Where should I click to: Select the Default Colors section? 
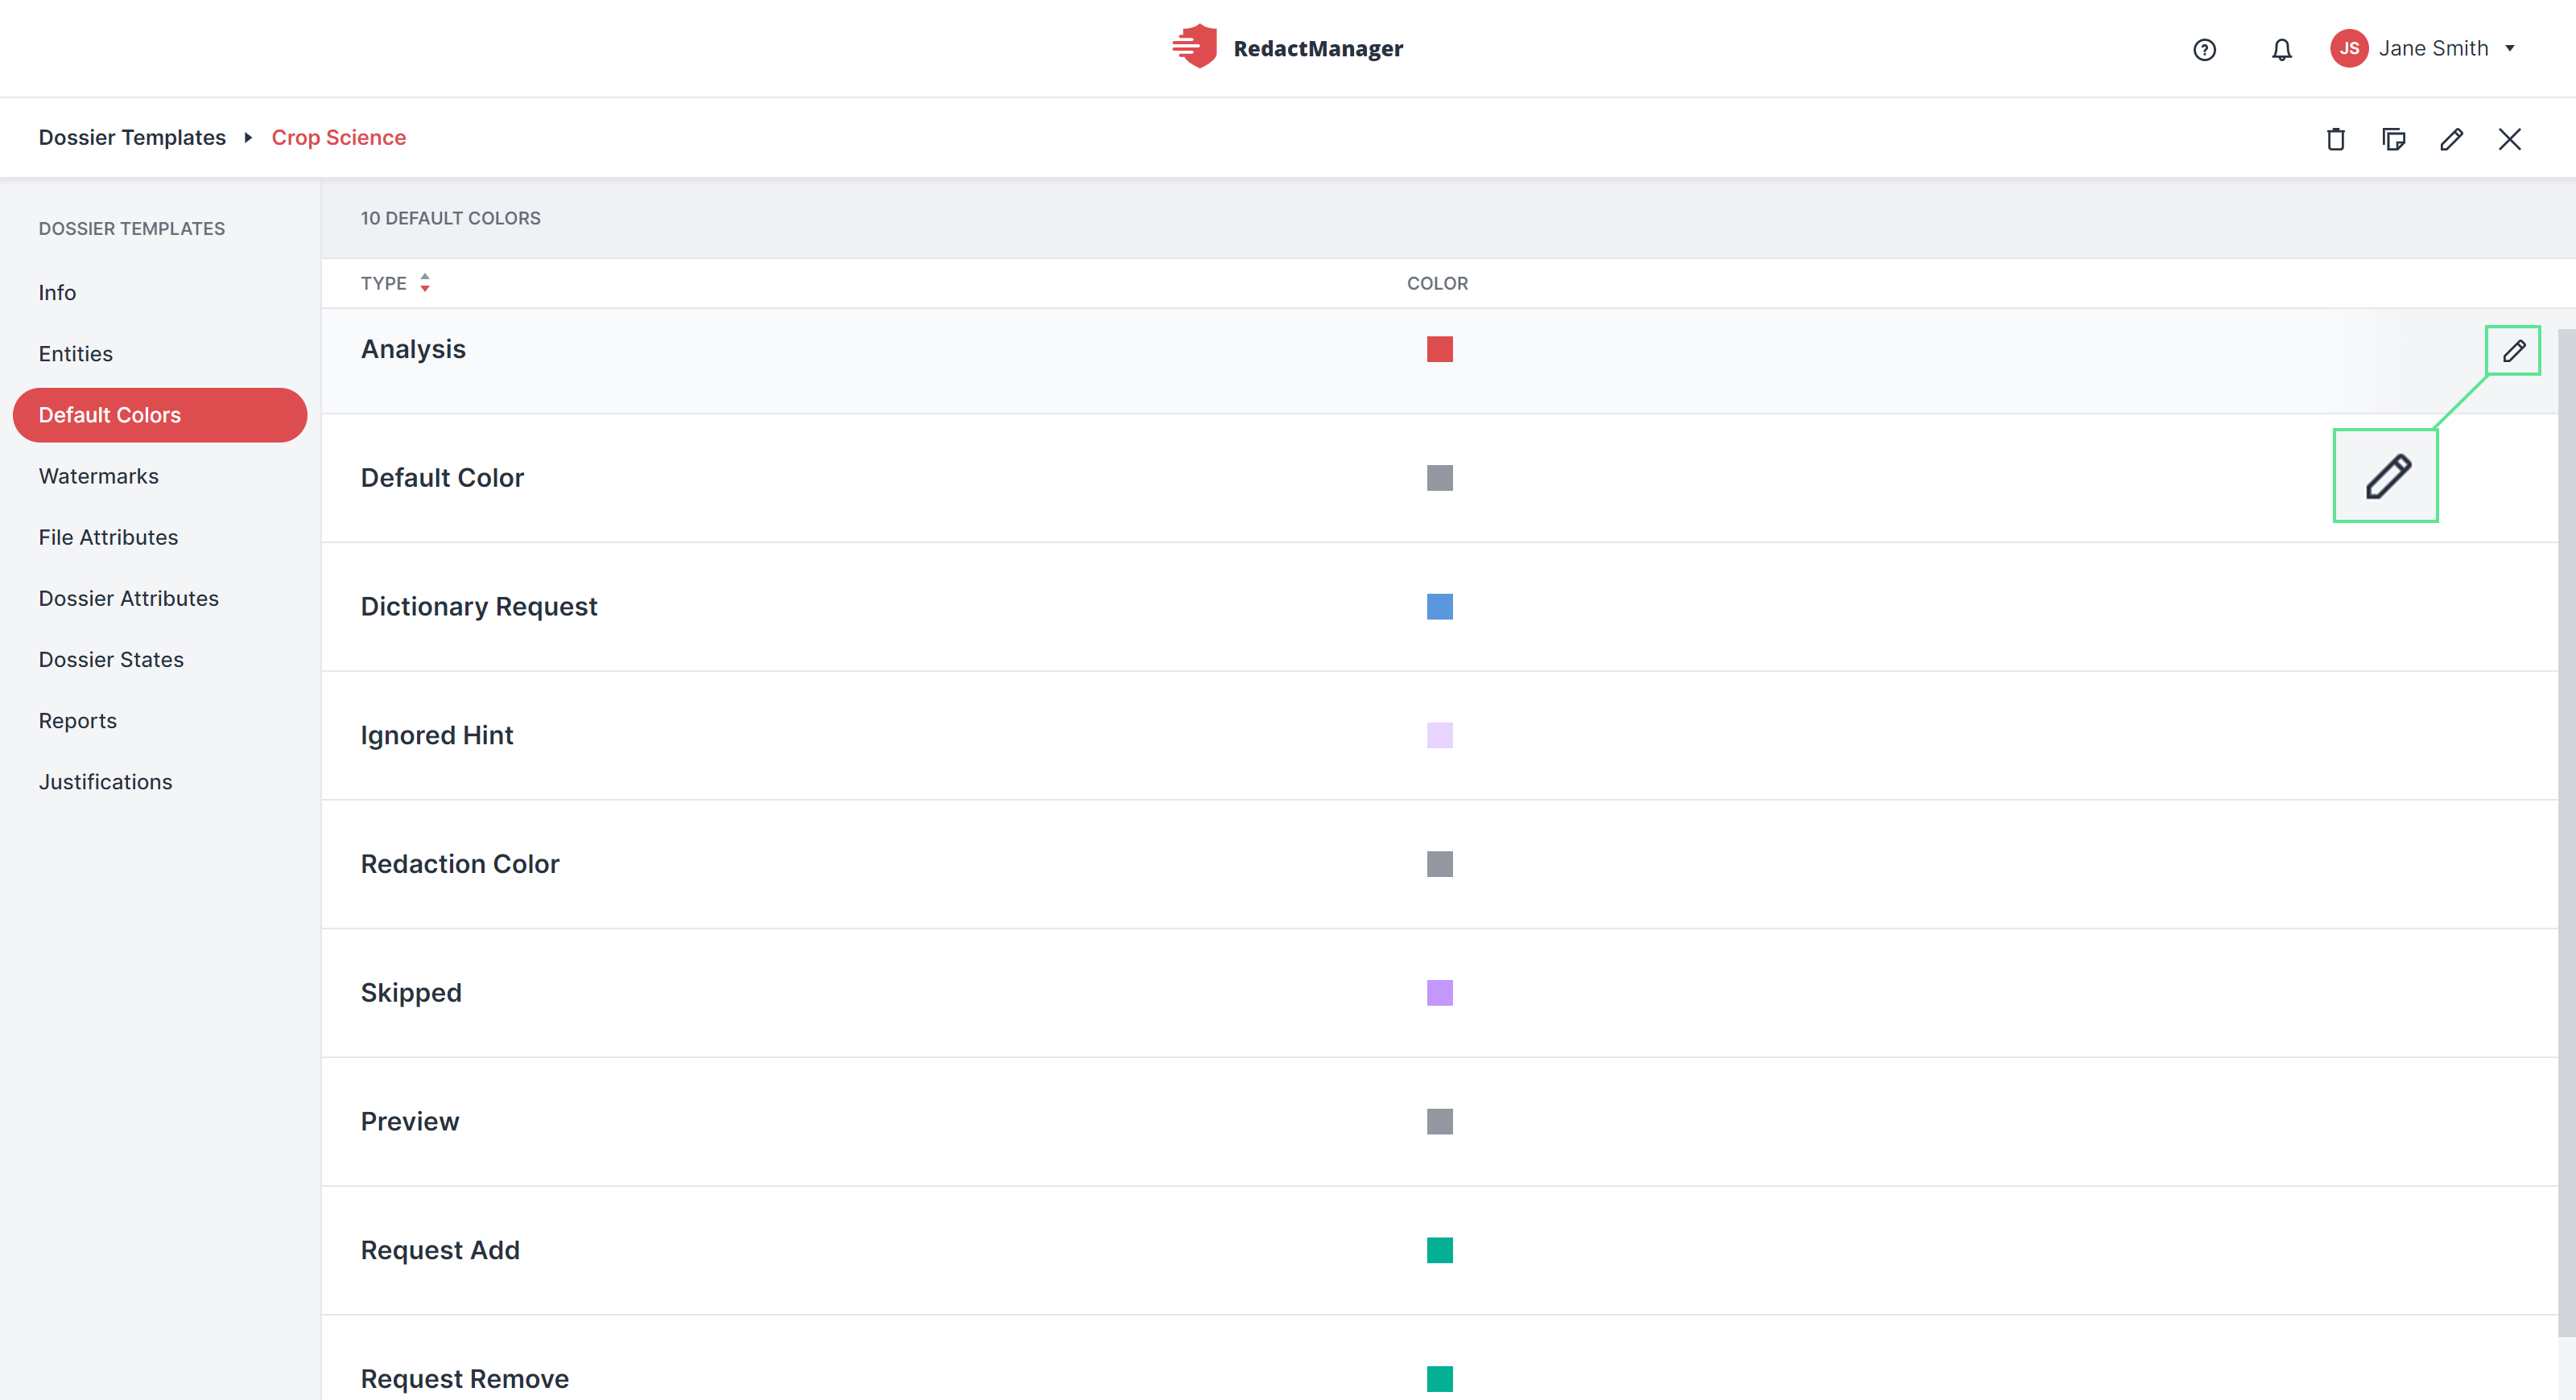(x=160, y=414)
